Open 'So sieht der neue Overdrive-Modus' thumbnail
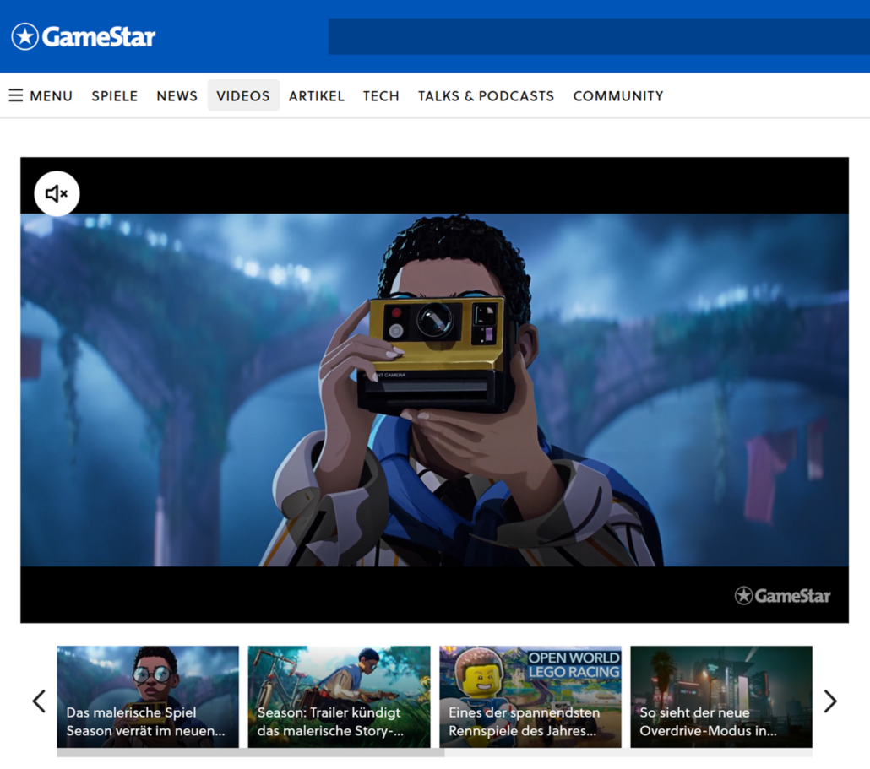Image resolution: width=870 pixels, height=769 pixels. (721, 696)
